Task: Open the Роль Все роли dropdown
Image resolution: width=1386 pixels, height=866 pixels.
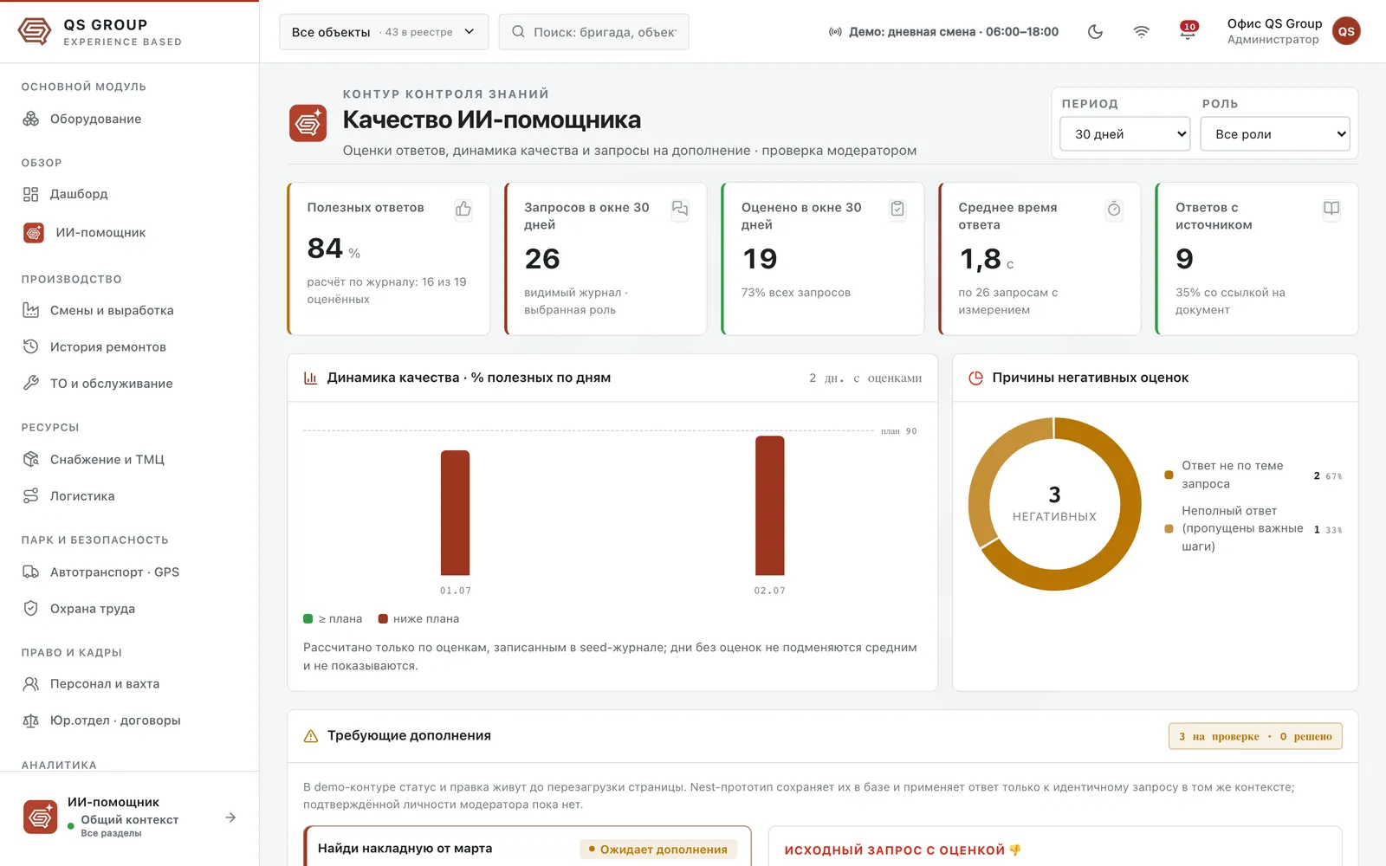Action: click(1275, 134)
